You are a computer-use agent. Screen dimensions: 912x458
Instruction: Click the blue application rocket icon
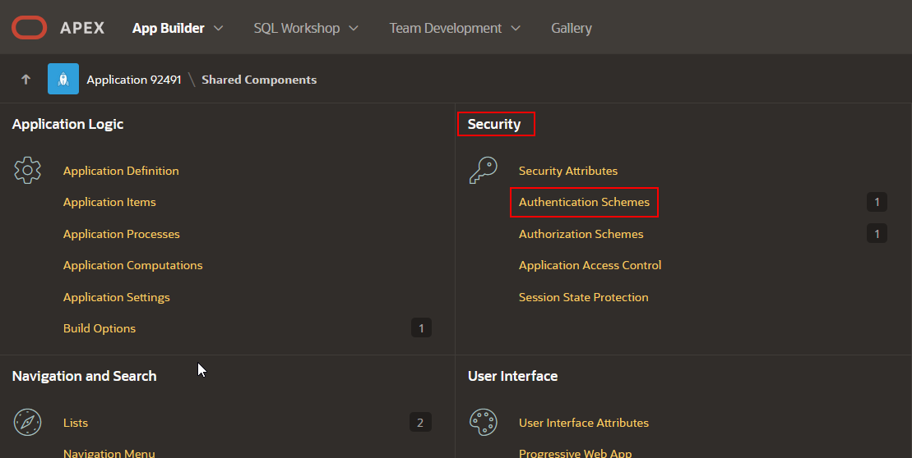click(x=63, y=79)
